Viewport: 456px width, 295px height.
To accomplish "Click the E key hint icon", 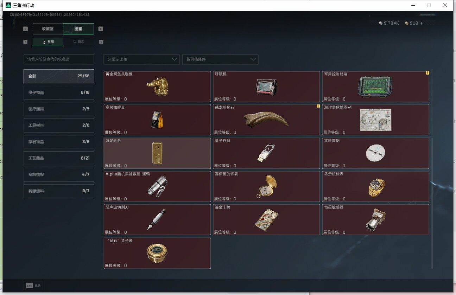I will 101,29.
